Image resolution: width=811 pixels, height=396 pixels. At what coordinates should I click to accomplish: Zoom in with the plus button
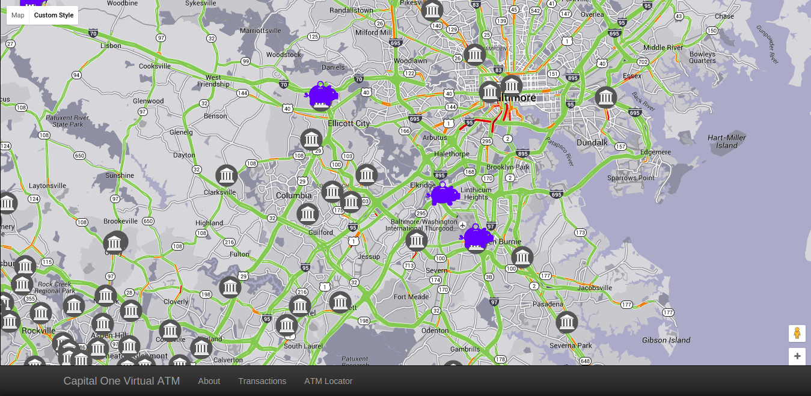coord(797,356)
